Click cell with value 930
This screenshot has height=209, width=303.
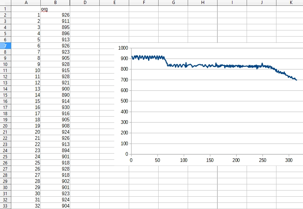[55, 107]
